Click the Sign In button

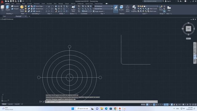coord(168,1)
